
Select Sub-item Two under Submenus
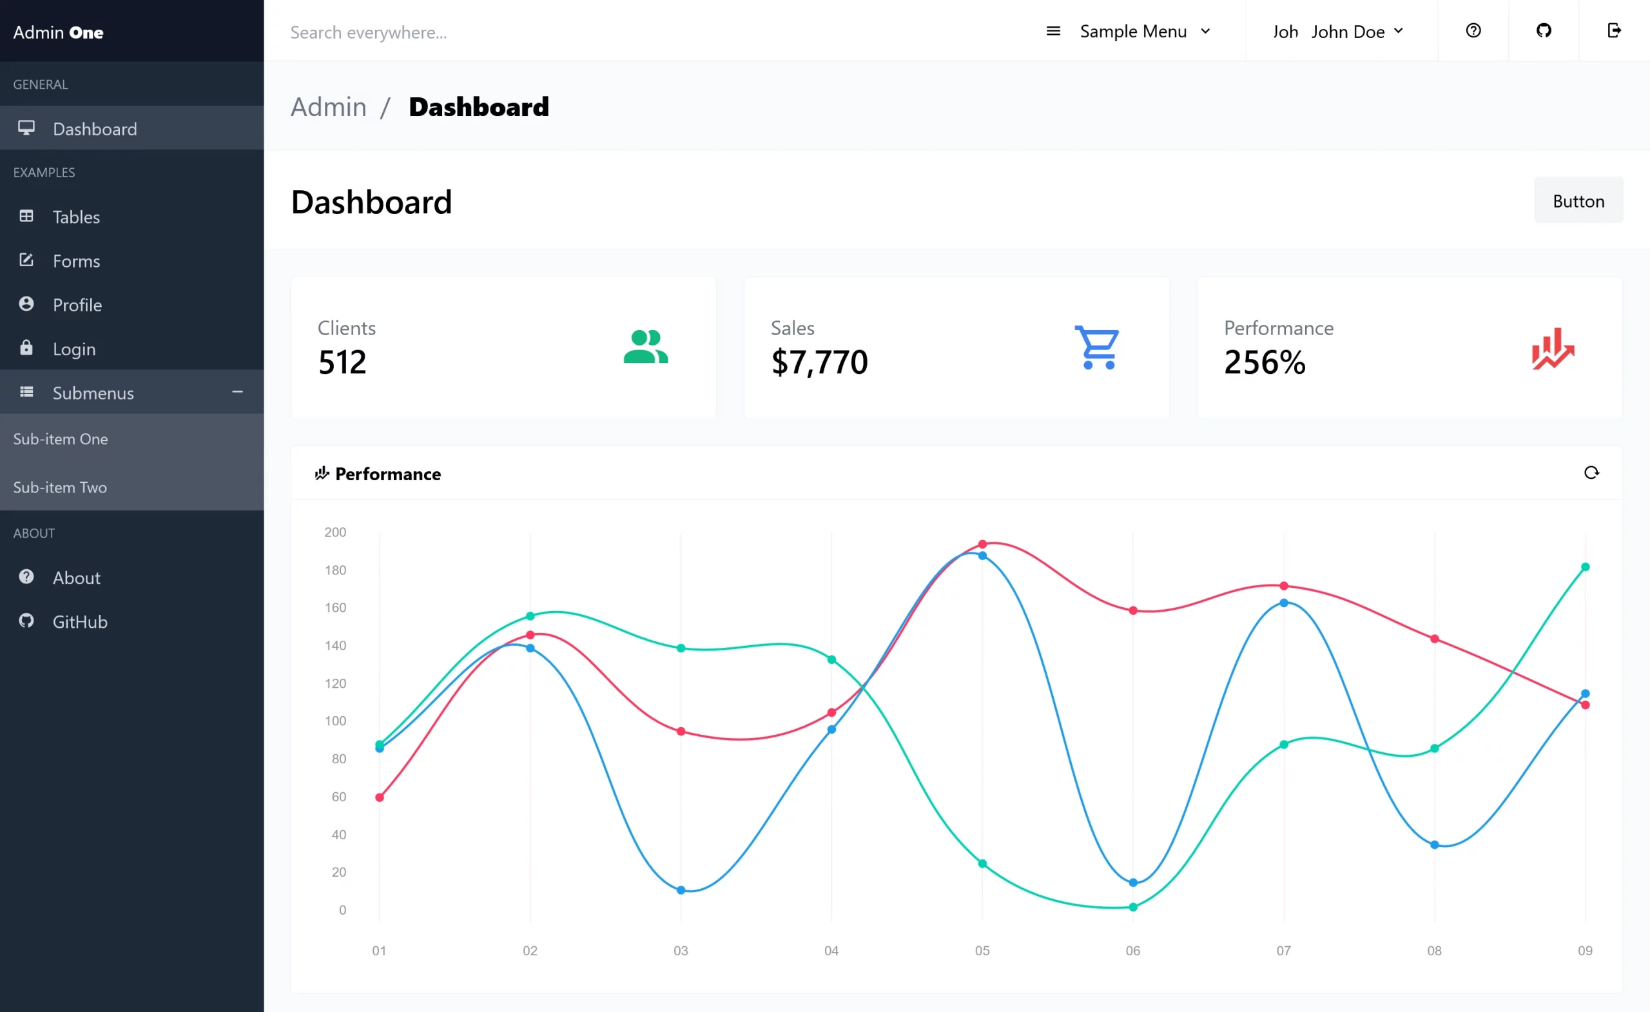59,487
